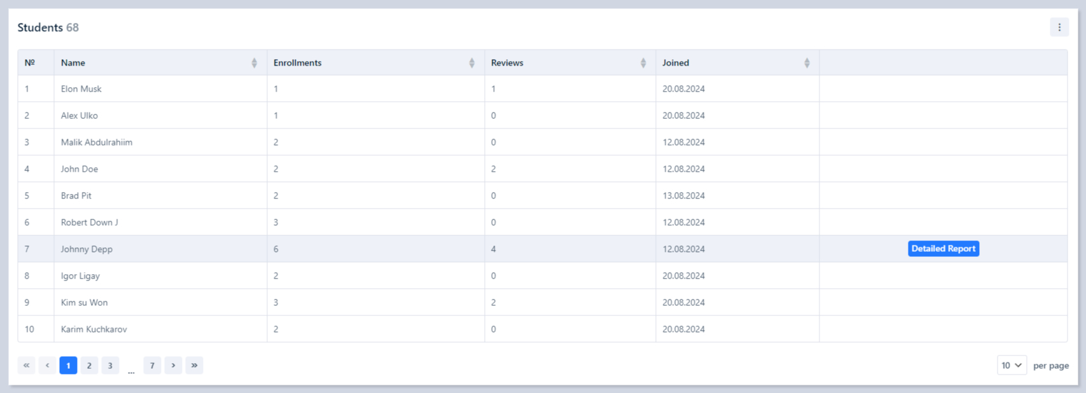Go to the next page arrow

(173, 365)
